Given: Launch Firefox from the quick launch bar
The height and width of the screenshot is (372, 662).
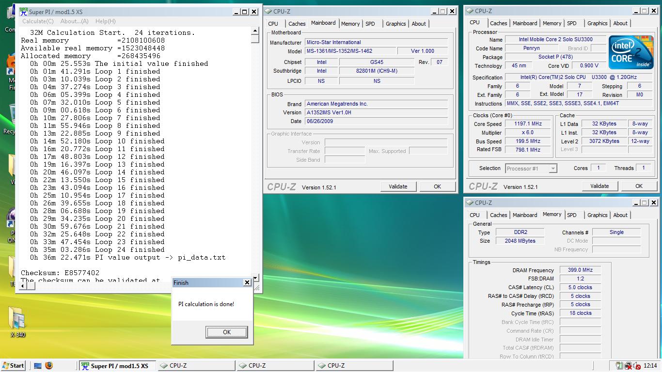Looking at the screenshot, I should (49, 366).
